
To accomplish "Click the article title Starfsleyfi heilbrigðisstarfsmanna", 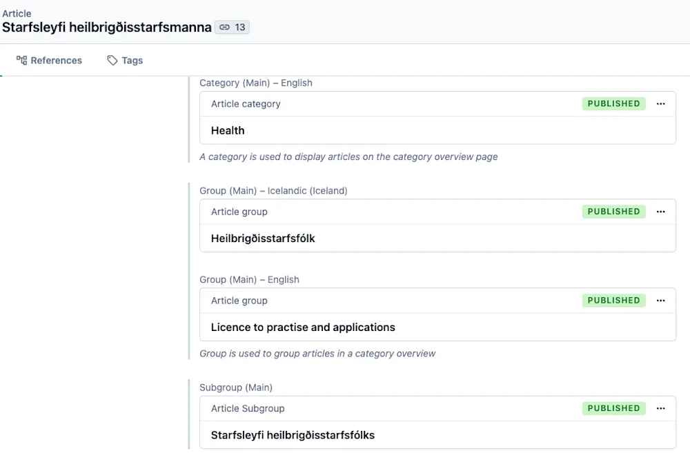I will pos(107,28).
